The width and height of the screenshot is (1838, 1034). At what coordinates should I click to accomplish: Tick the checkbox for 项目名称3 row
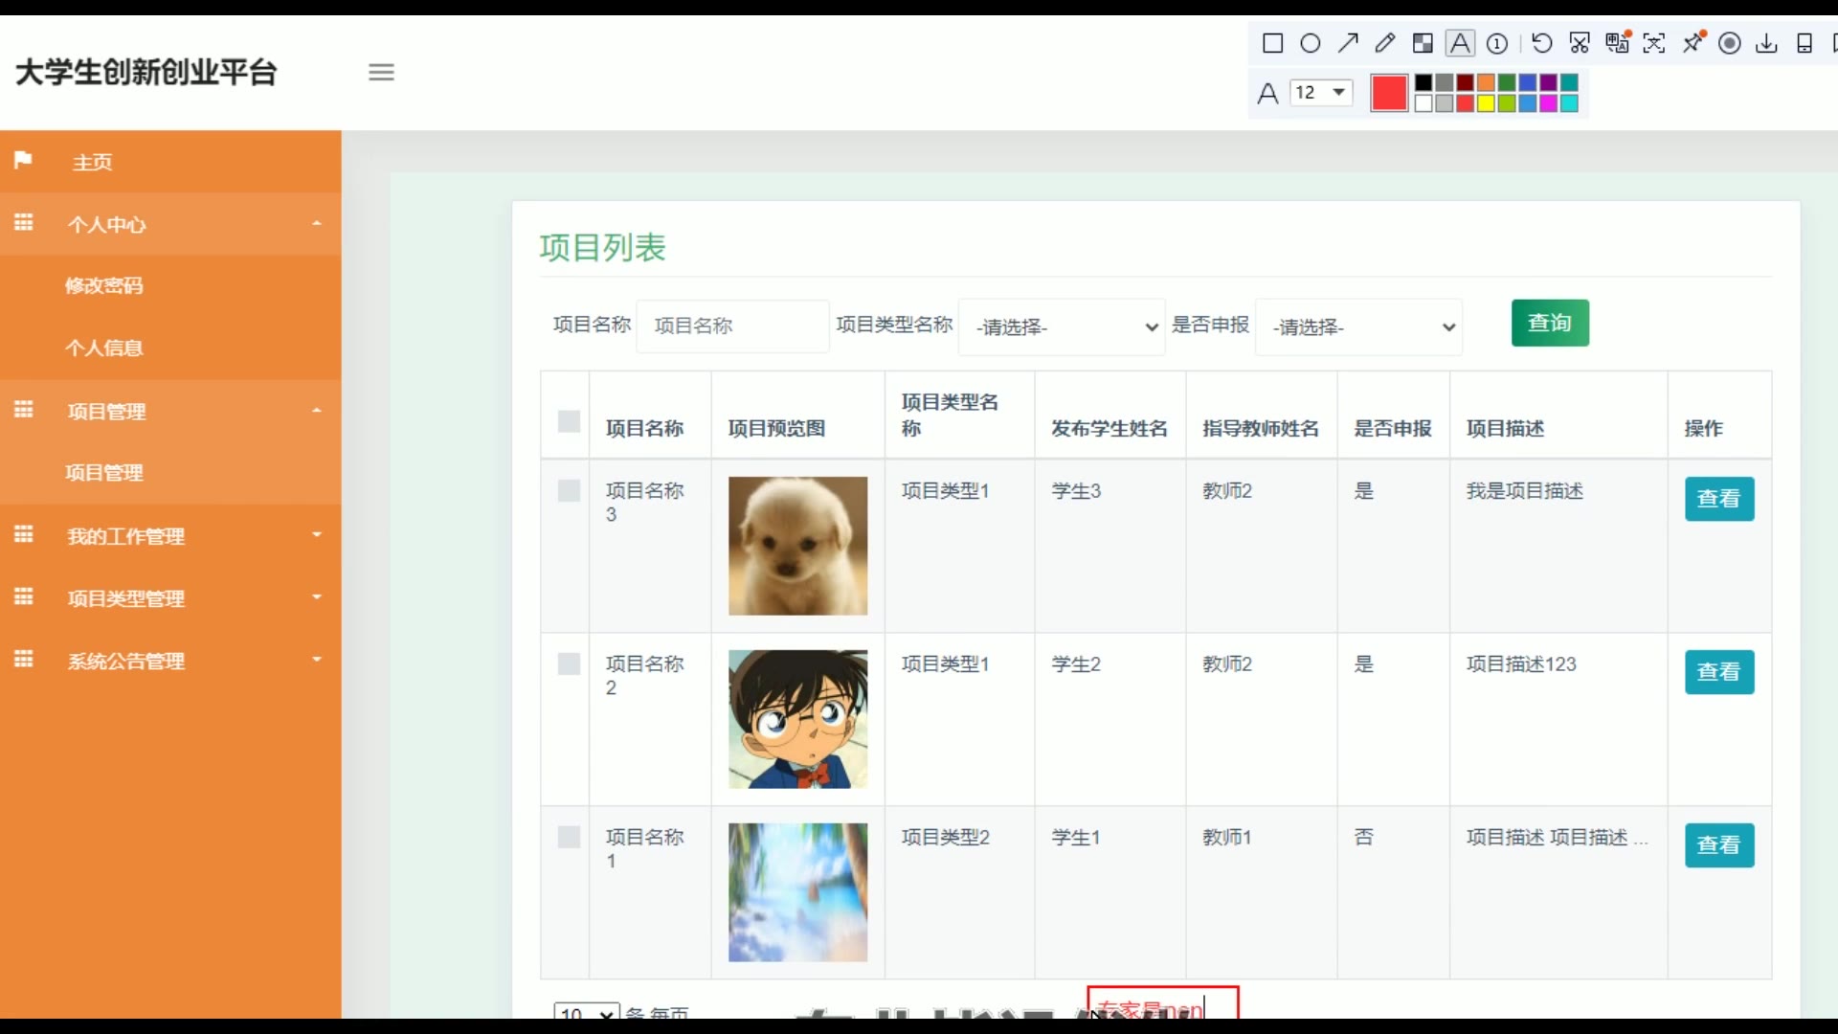click(569, 491)
